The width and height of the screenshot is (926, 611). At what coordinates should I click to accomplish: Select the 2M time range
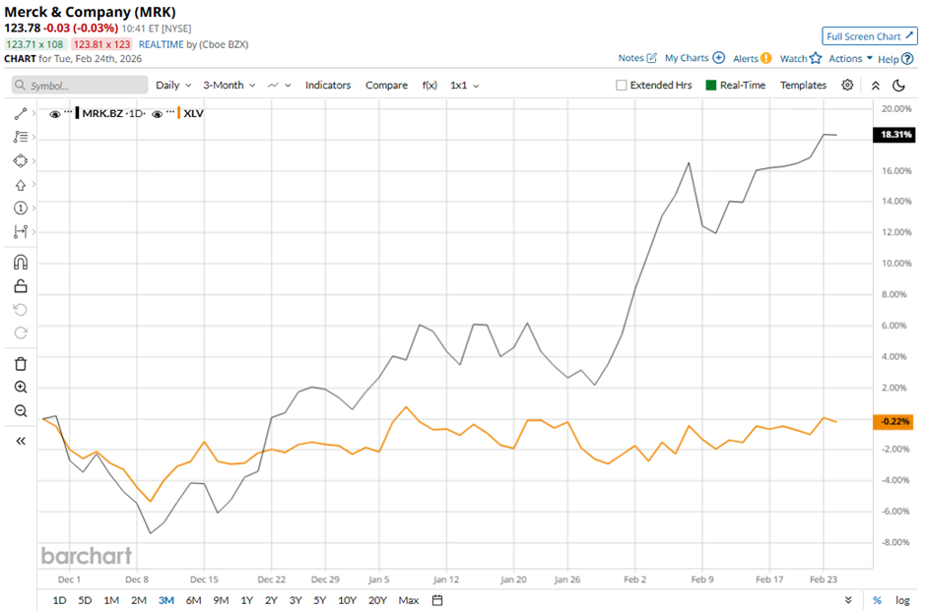click(138, 600)
